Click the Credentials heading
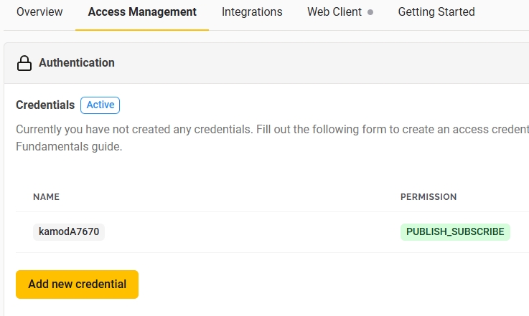The width and height of the screenshot is (529, 316). pyautogui.click(x=45, y=105)
